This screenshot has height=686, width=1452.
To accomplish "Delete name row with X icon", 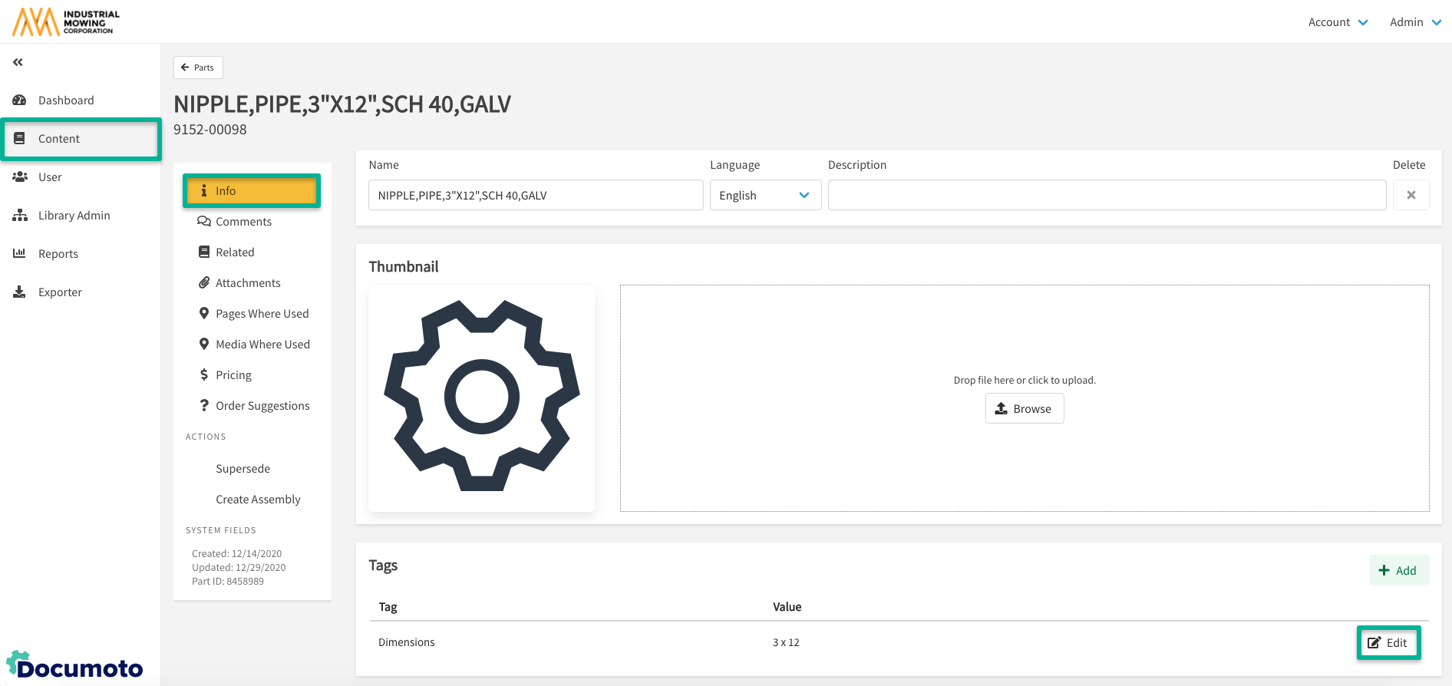I will click(1411, 195).
